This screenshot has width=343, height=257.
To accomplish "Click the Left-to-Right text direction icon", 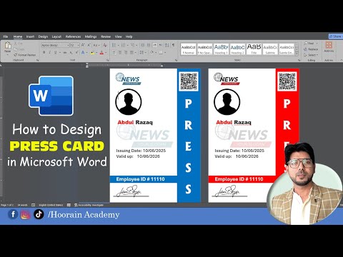I will coord(155,45).
